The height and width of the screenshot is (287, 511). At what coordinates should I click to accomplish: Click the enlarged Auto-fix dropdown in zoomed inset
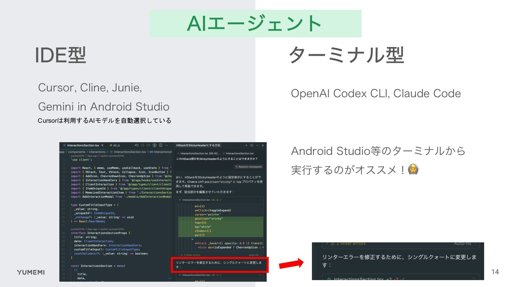(465, 244)
